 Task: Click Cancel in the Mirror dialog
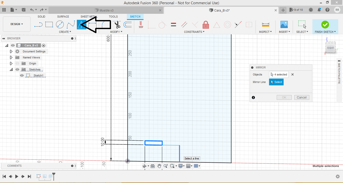[302, 98]
